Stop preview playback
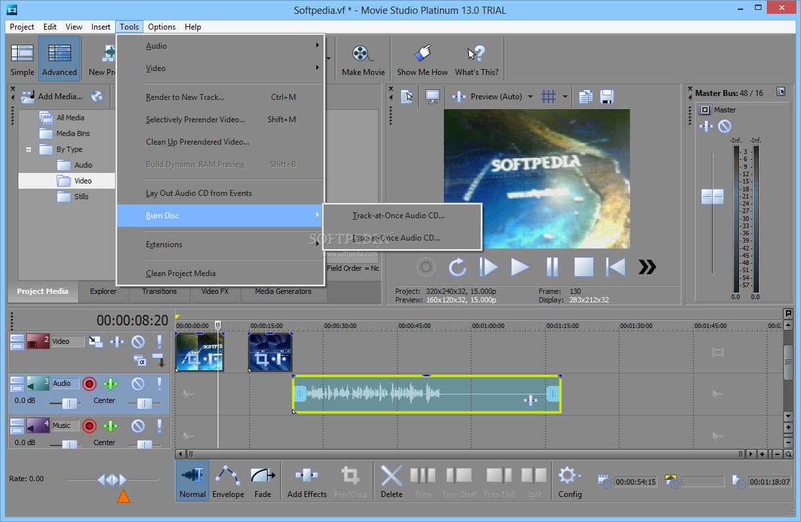 click(x=584, y=267)
